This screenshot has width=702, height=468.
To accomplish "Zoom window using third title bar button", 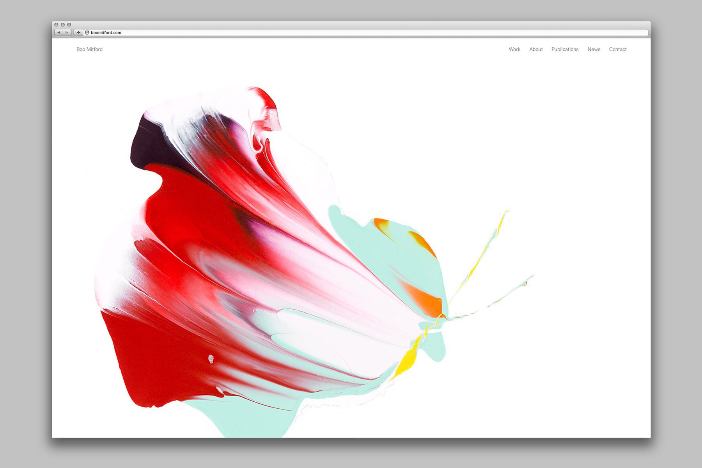I will click(x=69, y=25).
